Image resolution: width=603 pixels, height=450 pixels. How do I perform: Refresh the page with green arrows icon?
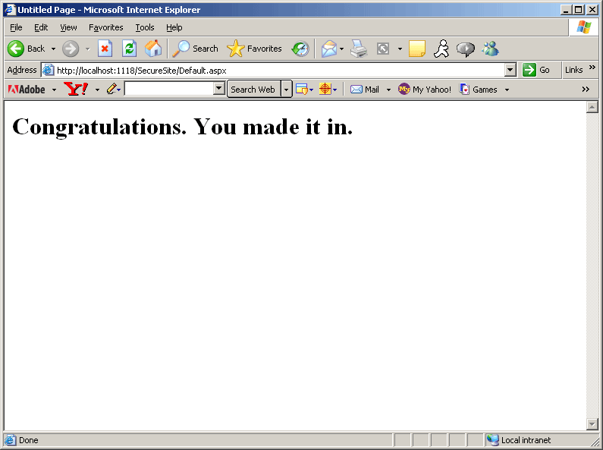[129, 49]
